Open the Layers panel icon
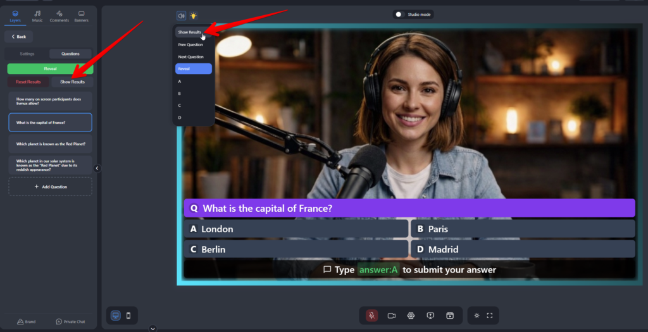The height and width of the screenshot is (332, 648). [15, 16]
